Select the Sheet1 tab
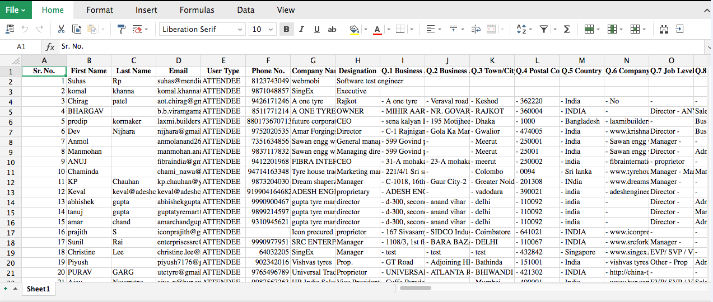Screen dimensions: 713x302 [39, 289]
